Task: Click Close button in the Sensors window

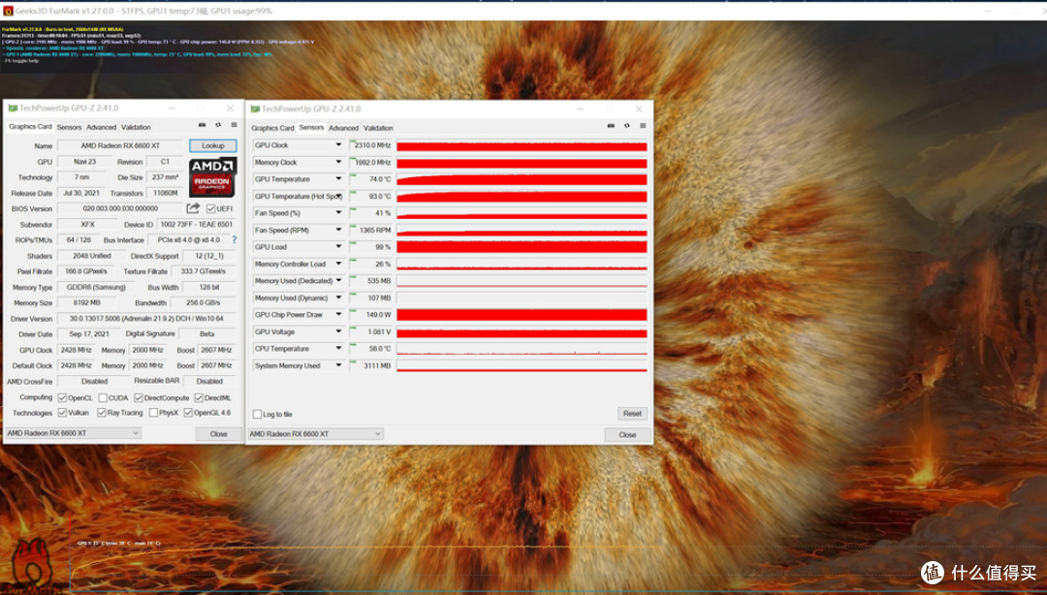Action: [627, 435]
